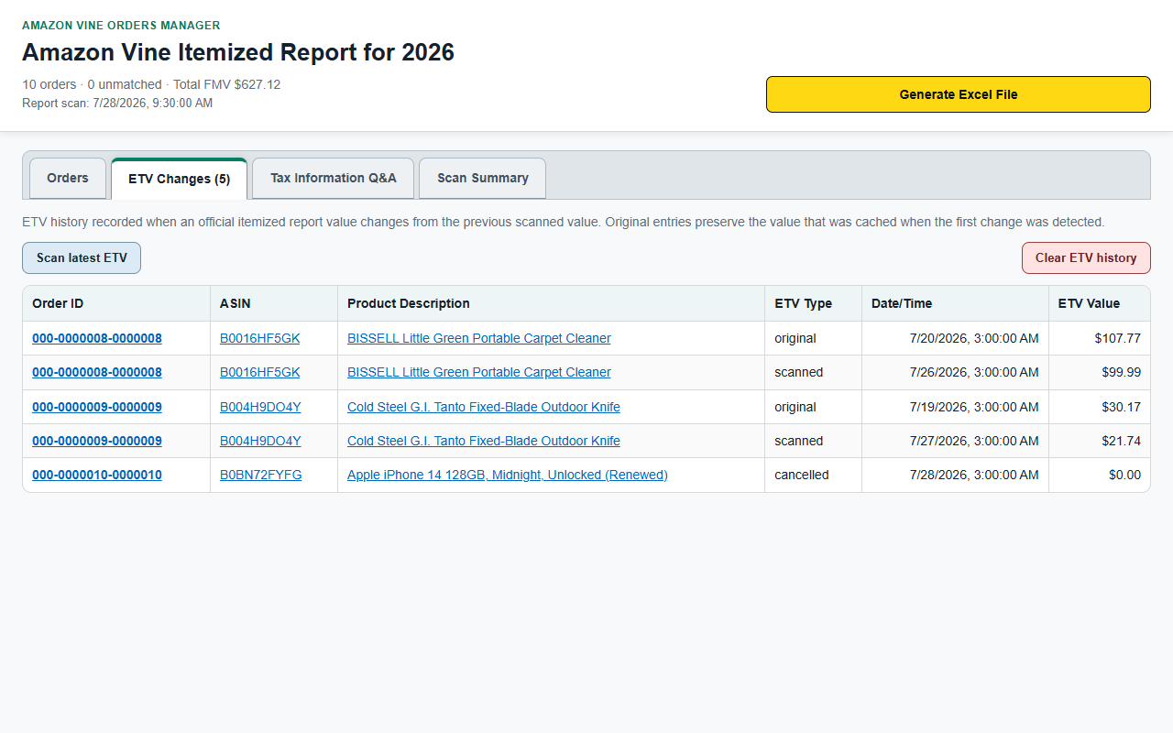Screen dimensions: 1173x733
Task: Go to the Scan Summary tab
Action: (x=483, y=178)
